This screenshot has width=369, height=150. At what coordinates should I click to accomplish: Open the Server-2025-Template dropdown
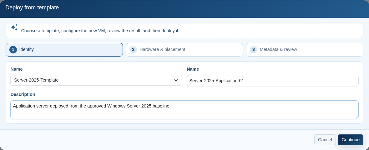96,80
